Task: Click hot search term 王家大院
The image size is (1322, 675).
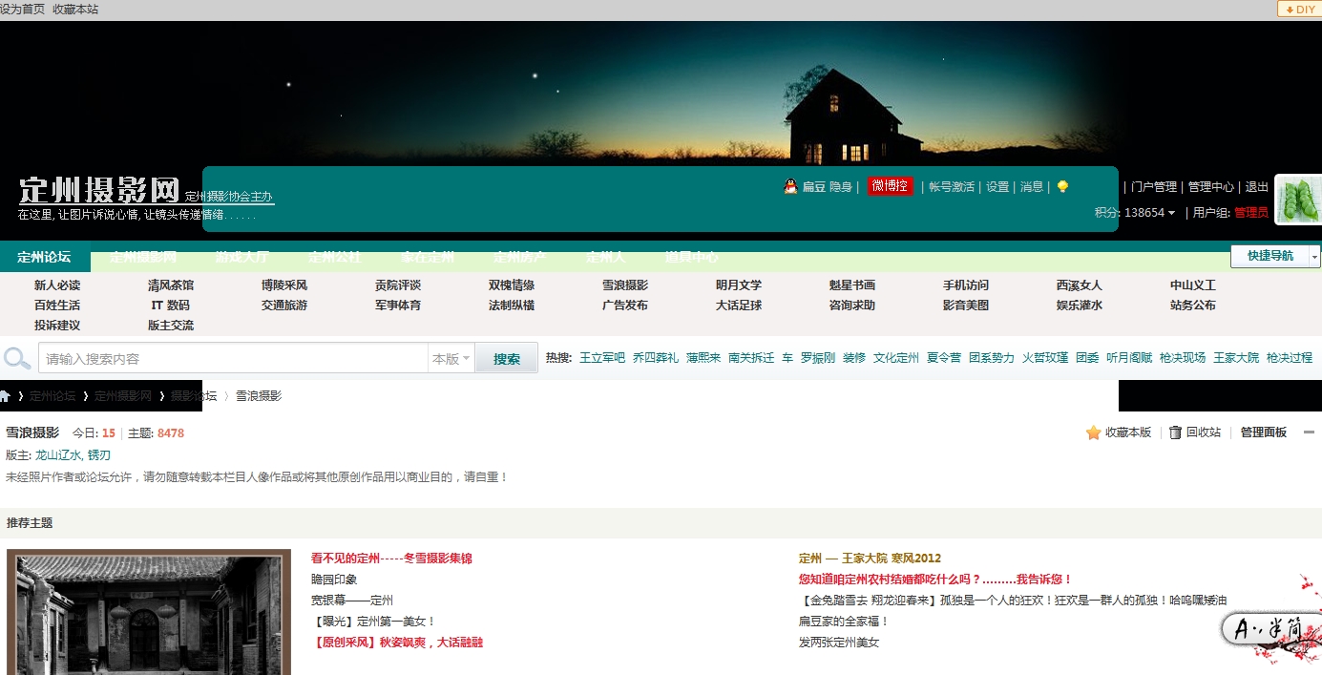Action: (x=1236, y=358)
